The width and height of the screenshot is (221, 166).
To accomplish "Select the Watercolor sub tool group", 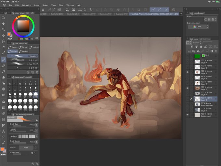I will (x=13, y=47).
